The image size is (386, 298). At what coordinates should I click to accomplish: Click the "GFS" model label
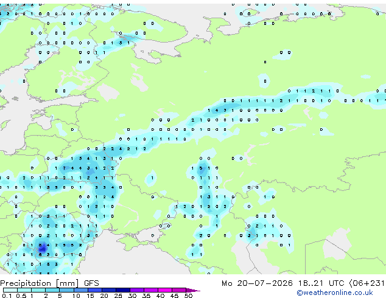pos(91,283)
